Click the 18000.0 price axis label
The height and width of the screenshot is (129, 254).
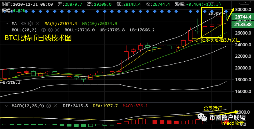pos(243,80)
